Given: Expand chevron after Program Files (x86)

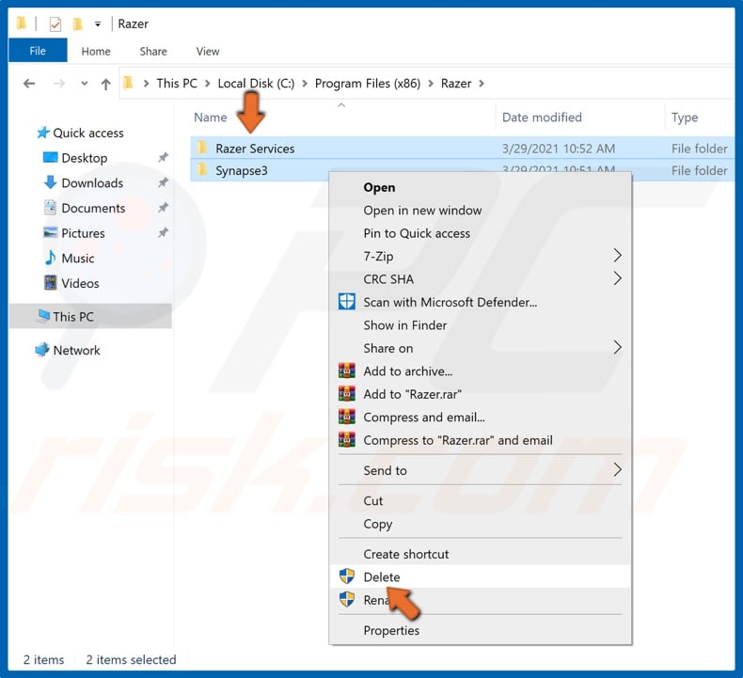Looking at the screenshot, I should tap(431, 84).
